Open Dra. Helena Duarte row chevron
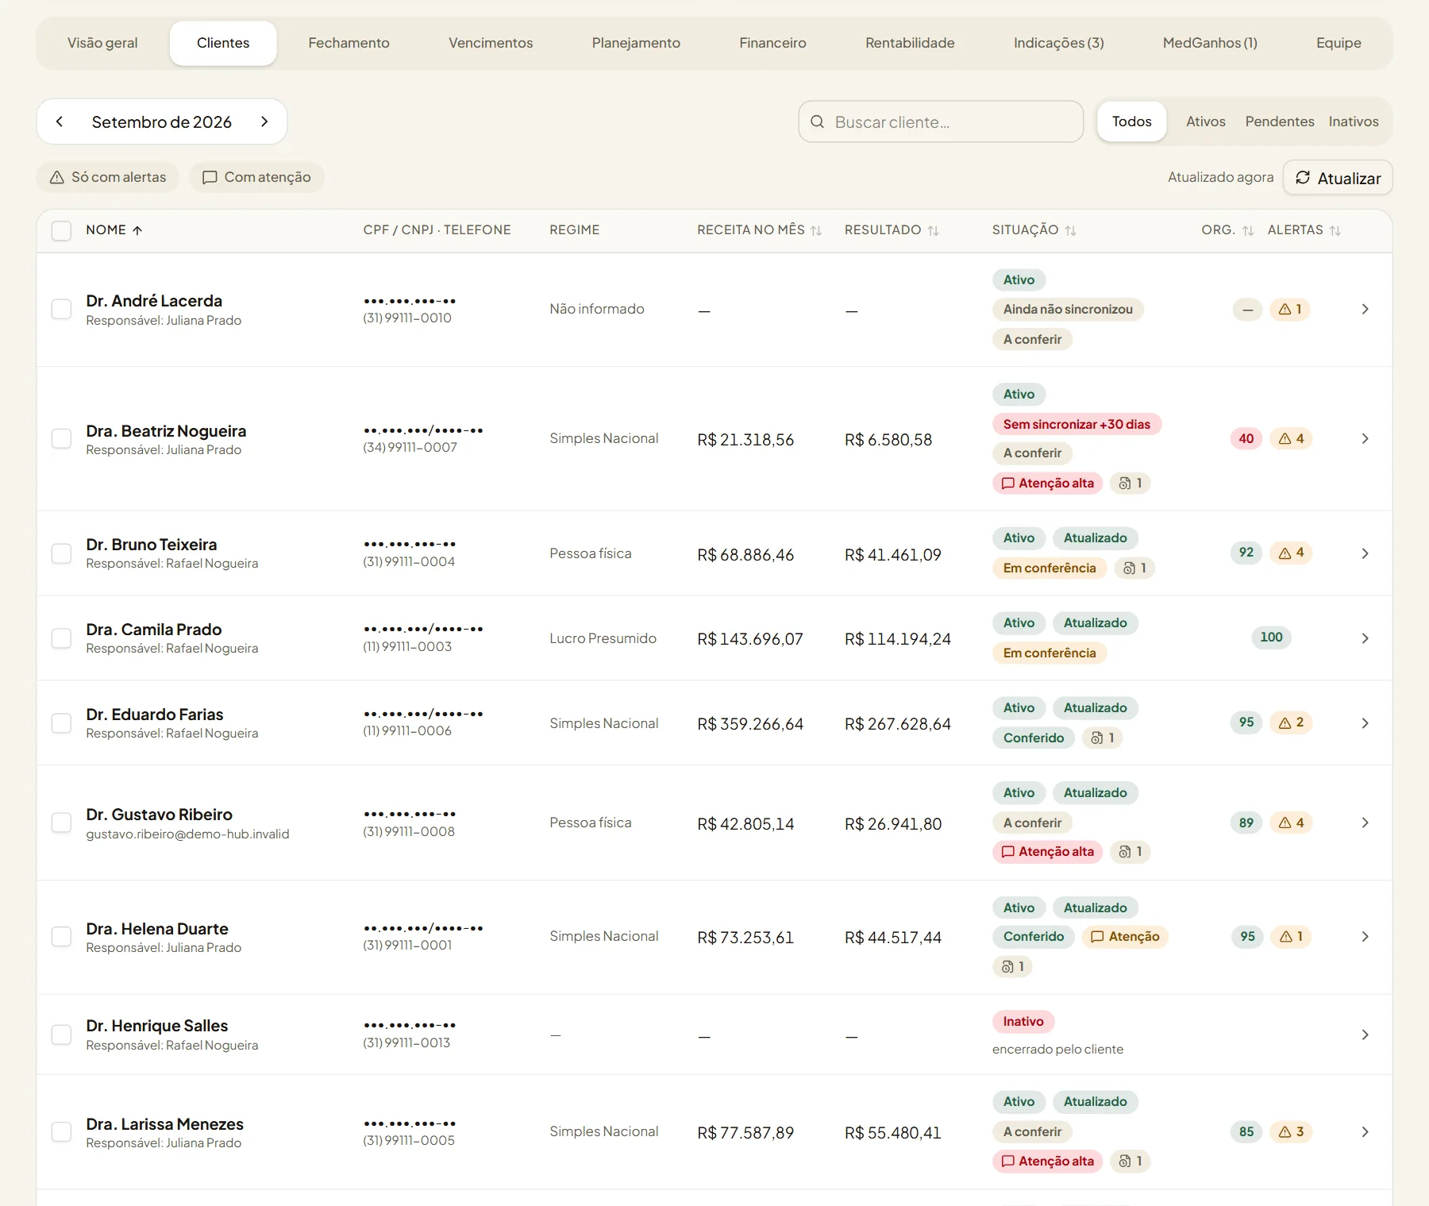The height and width of the screenshot is (1206, 1429). pos(1365,937)
